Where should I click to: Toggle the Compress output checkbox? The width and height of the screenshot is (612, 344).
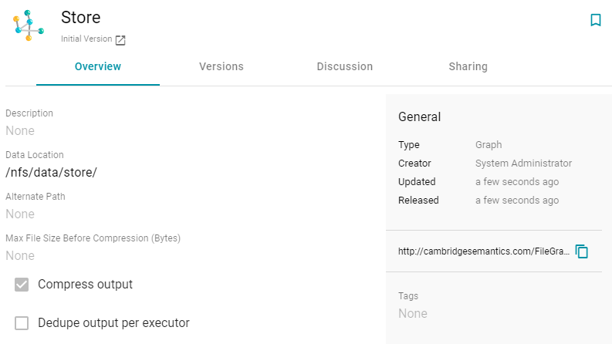point(22,285)
